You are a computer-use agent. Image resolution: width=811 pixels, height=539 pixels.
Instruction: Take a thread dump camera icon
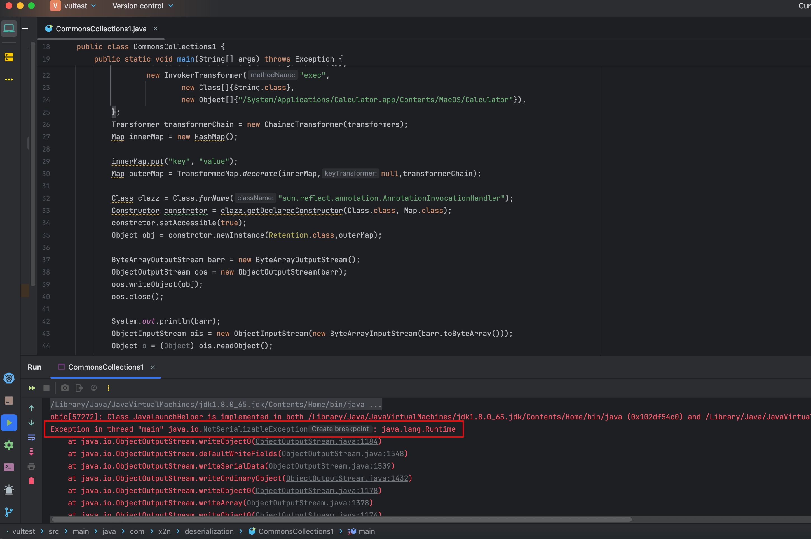pyautogui.click(x=65, y=388)
